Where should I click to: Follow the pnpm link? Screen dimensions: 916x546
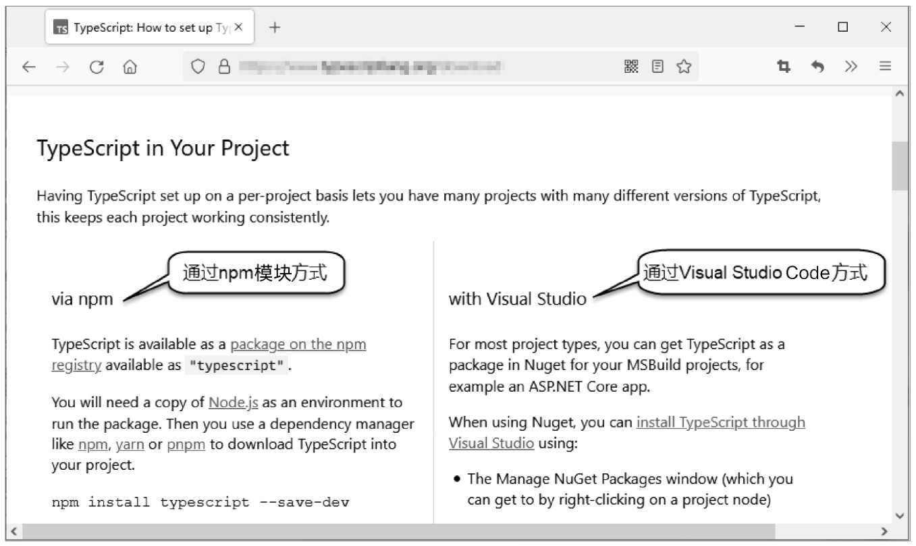coord(186,444)
